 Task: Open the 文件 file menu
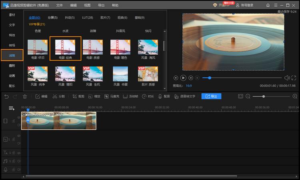pos(59,5)
